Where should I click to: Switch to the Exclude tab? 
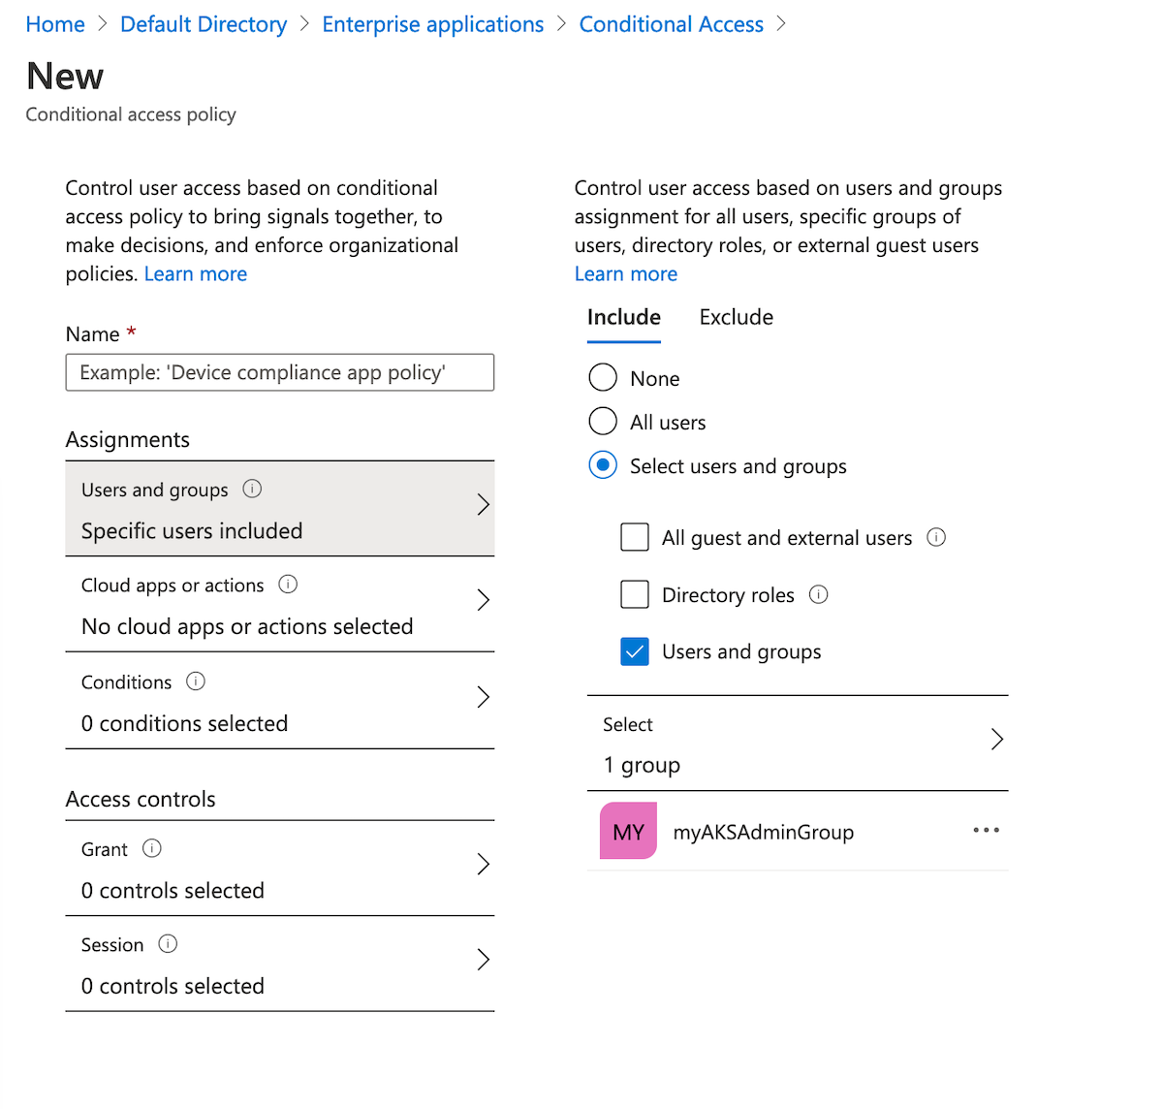pyautogui.click(x=736, y=317)
